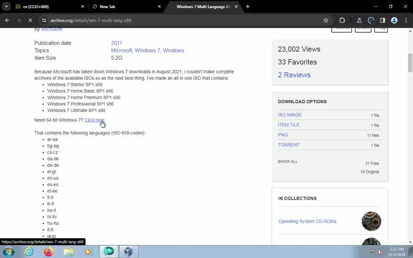Close the cn (1132×600) tab
This screenshot has height=258, width=413.
point(83,6)
